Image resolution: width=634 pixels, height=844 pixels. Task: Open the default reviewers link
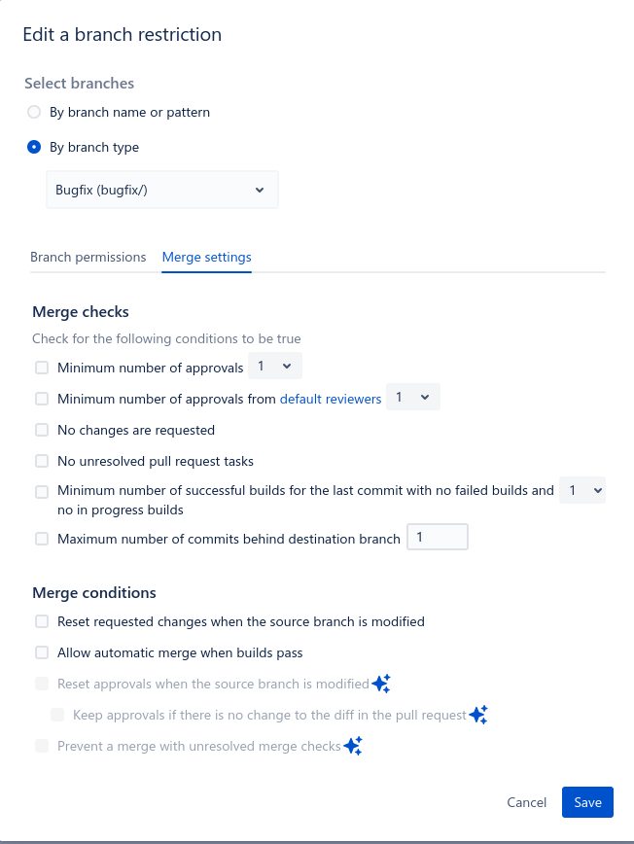(x=329, y=399)
